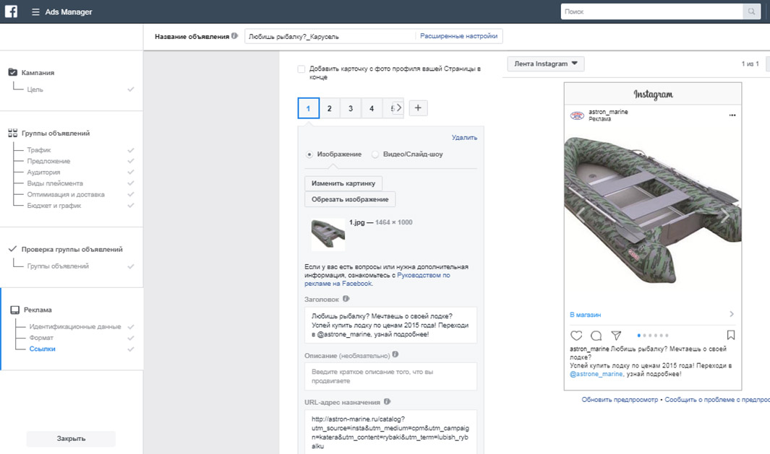This screenshot has width=770, height=454.
Task: Click the Проверка группы объявлений checkmark icon
Action: (x=13, y=248)
